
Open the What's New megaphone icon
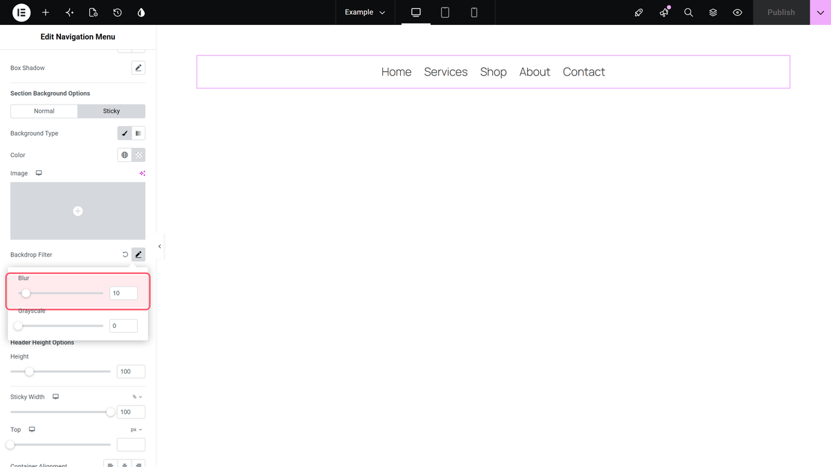664,12
